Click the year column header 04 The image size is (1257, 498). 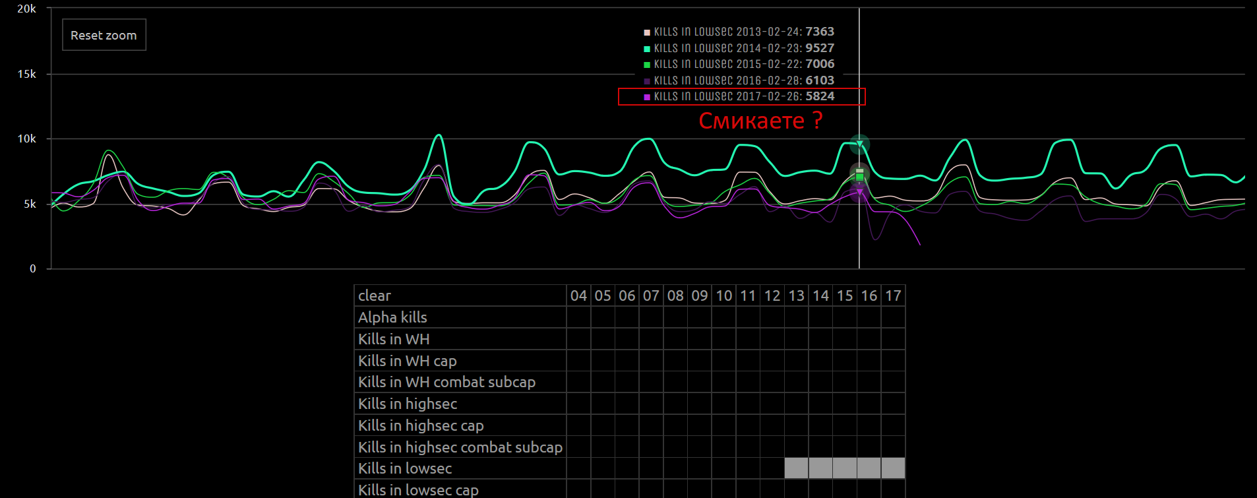[x=579, y=296]
